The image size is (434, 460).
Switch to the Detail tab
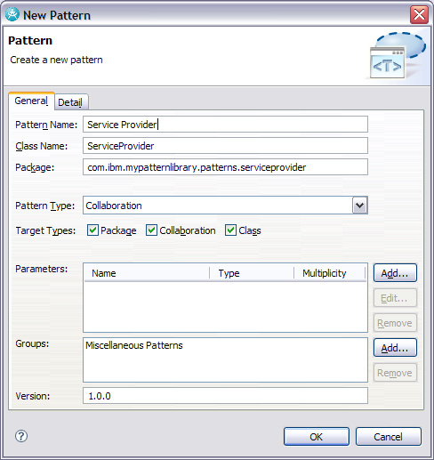coord(70,102)
